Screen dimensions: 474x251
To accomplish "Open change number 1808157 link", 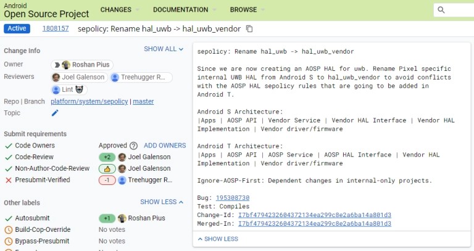I will pyautogui.click(x=56, y=28).
